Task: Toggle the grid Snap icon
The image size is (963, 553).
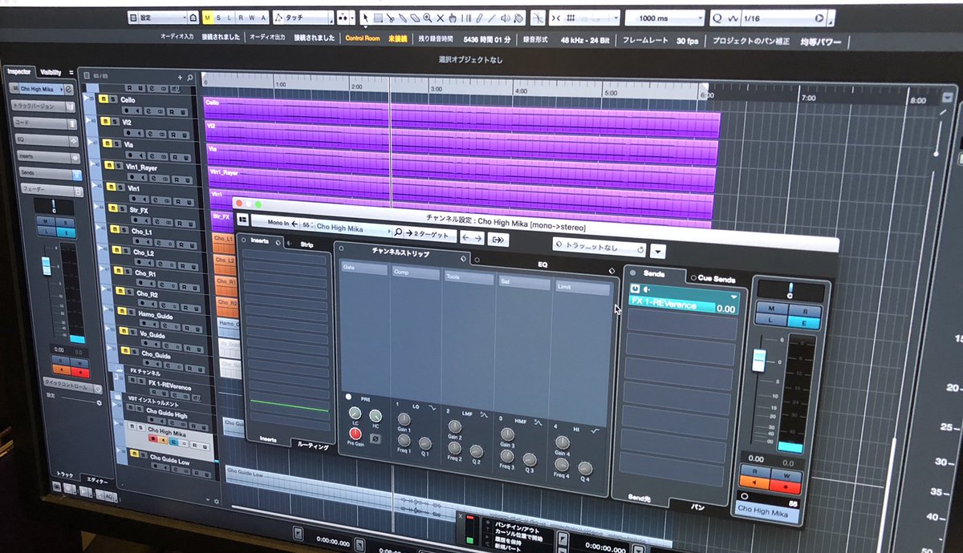Action: pyautogui.click(x=571, y=18)
